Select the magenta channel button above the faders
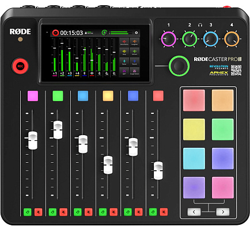The height and width of the screenshot is (230, 250). [x=33, y=96]
